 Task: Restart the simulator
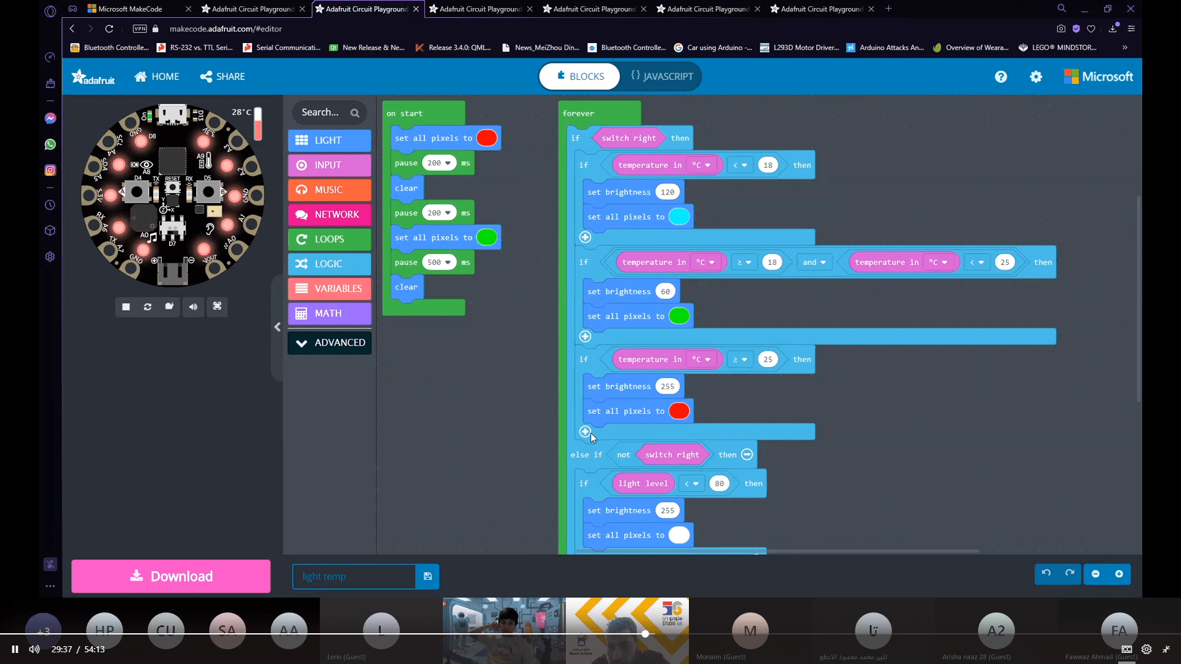(148, 307)
